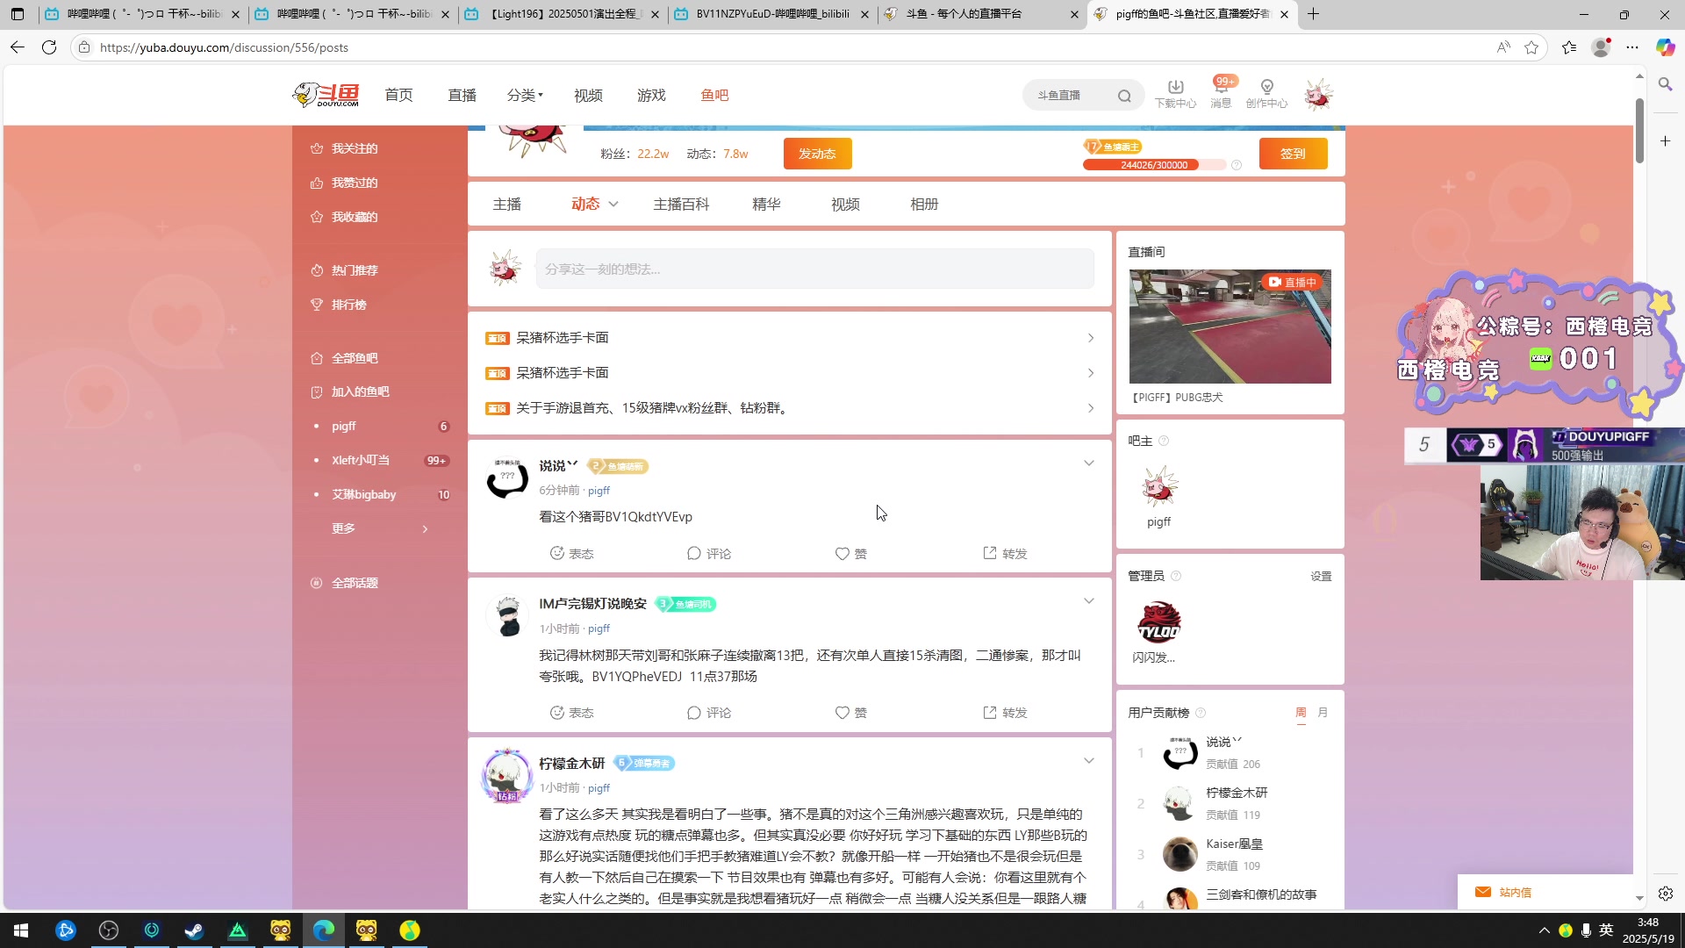Switch to 精华 tab
1685x948 pixels.
click(x=766, y=205)
